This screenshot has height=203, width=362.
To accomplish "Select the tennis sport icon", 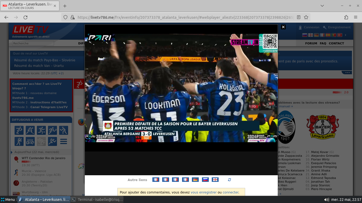I will (52, 130).
